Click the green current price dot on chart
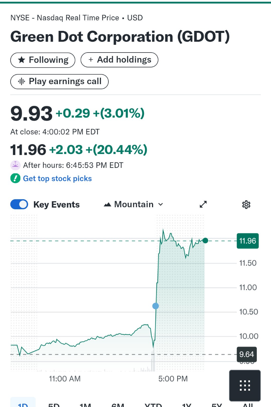The image size is (271, 407). pos(205,240)
